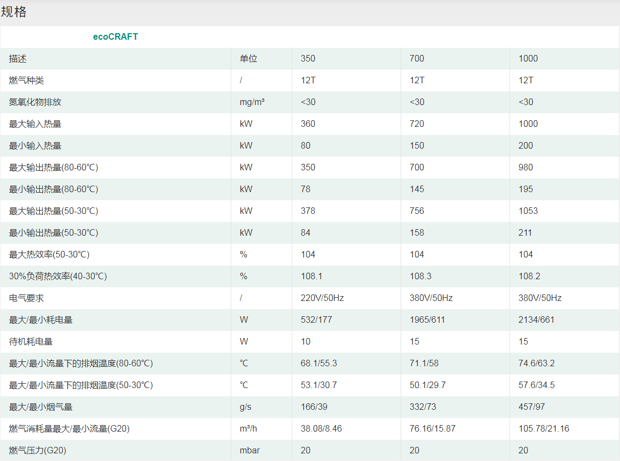
Task: Click the ecoCRAFT product tab
Action: 115,37
